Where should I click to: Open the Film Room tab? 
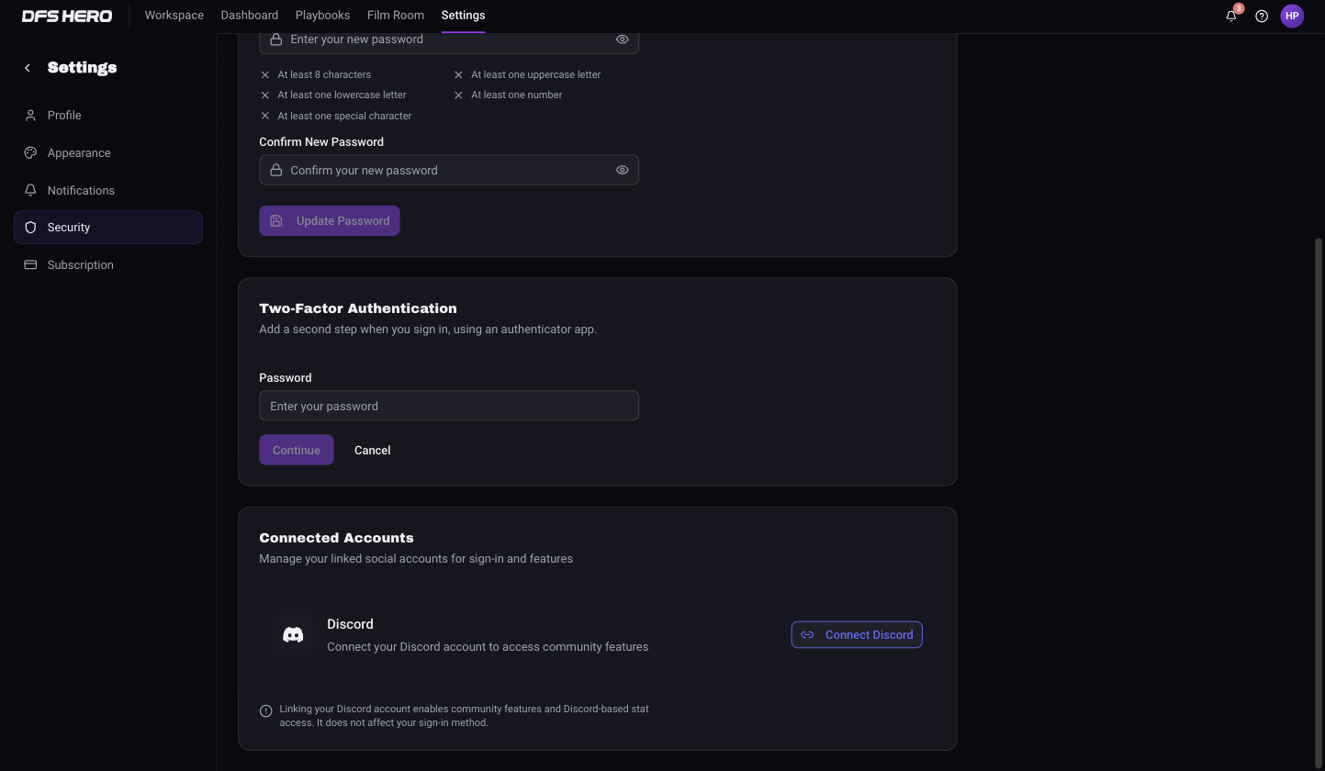pyautogui.click(x=396, y=16)
